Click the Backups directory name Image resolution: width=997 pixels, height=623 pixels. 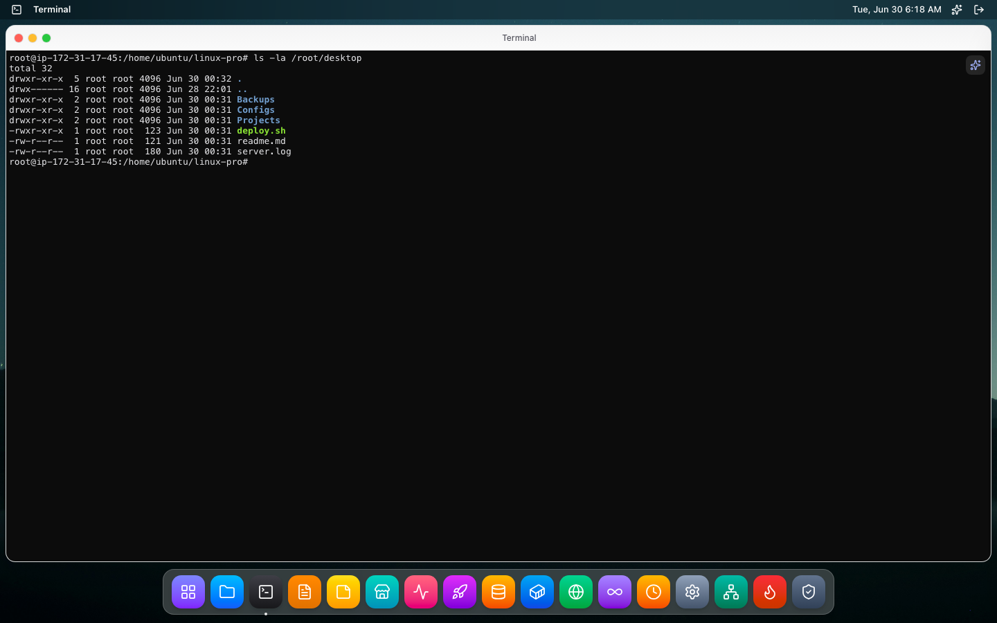[x=255, y=100]
